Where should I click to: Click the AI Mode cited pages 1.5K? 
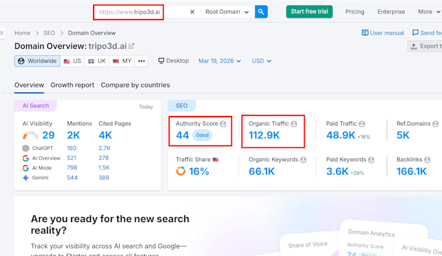pyautogui.click(x=104, y=168)
